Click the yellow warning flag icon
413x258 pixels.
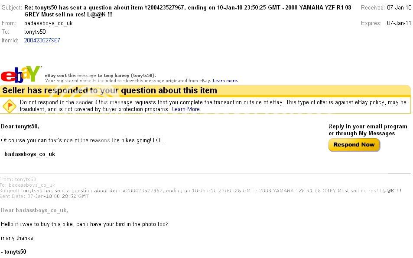pyautogui.click(x=9, y=105)
